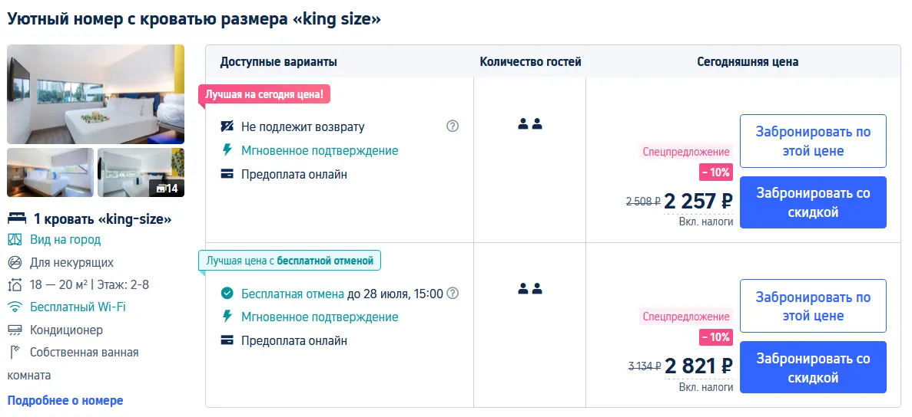Click the king-size bed icon
The image size is (912, 417).
[16, 219]
